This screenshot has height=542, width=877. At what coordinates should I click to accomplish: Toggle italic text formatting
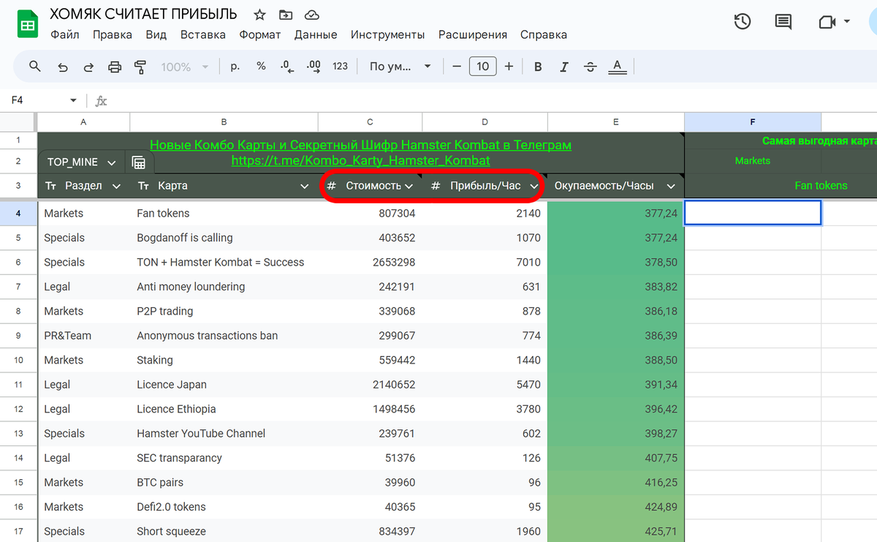coord(563,67)
